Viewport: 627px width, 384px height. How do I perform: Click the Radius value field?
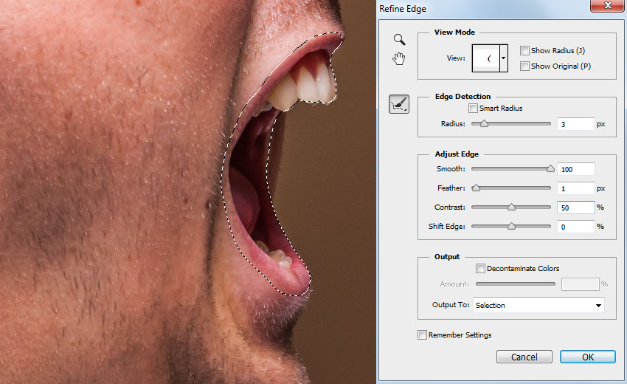[x=576, y=124]
